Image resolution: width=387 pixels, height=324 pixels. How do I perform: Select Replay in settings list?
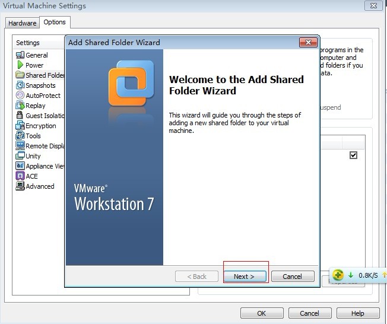point(36,106)
